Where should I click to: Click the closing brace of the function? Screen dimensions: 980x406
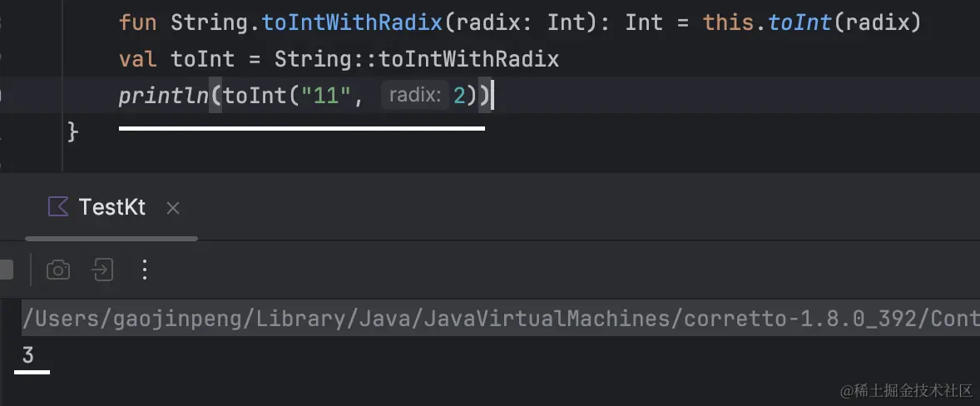coord(72,131)
